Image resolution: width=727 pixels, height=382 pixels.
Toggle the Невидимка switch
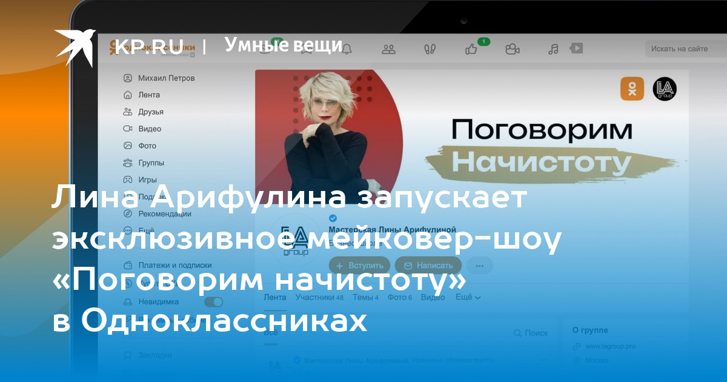coord(213,301)
